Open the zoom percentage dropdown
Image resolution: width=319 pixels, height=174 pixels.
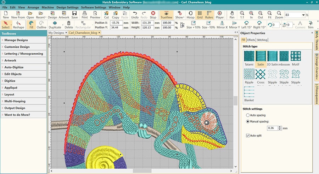pyautogui.click(x=303, y=15)
